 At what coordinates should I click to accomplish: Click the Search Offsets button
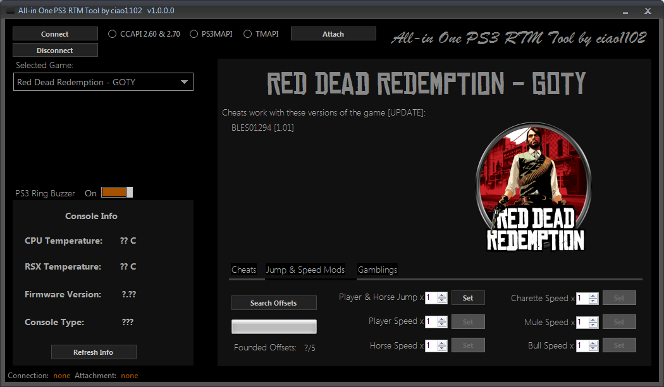pos(274,303)
